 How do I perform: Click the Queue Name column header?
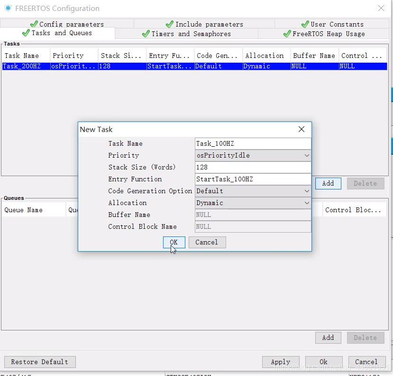pos(34,210)
